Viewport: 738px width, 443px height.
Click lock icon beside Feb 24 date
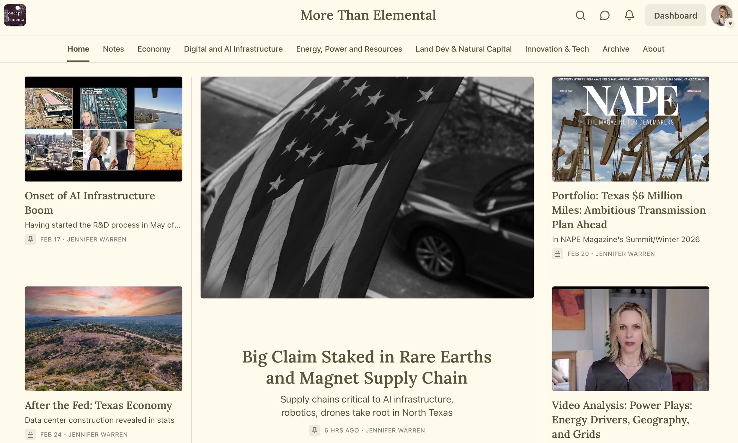tap(30, 435)
